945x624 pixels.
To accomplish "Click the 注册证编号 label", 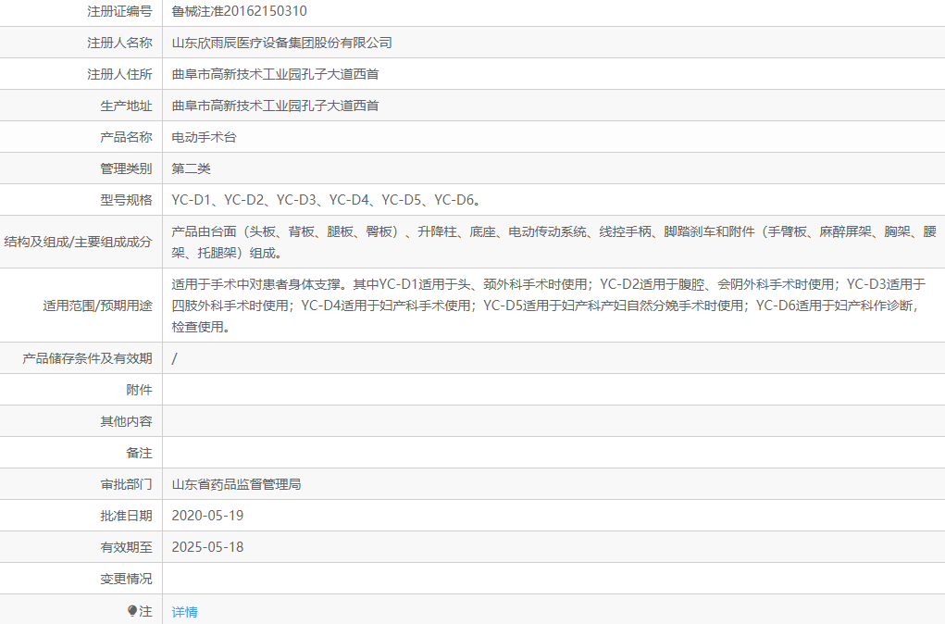I will (119, 11).
